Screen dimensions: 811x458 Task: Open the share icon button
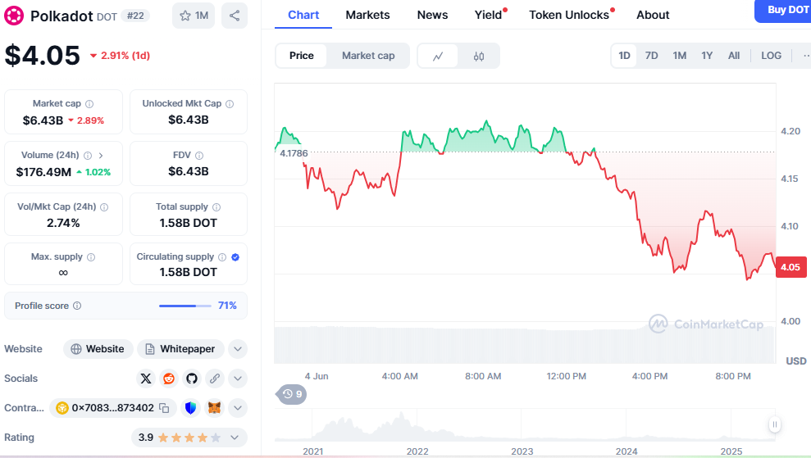click(235, 16)
